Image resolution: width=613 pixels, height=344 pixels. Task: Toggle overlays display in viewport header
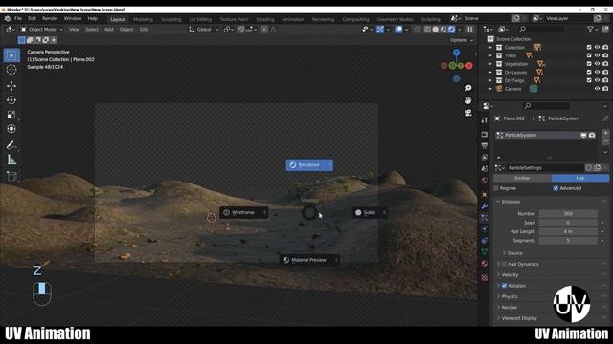tap(398, 30)
